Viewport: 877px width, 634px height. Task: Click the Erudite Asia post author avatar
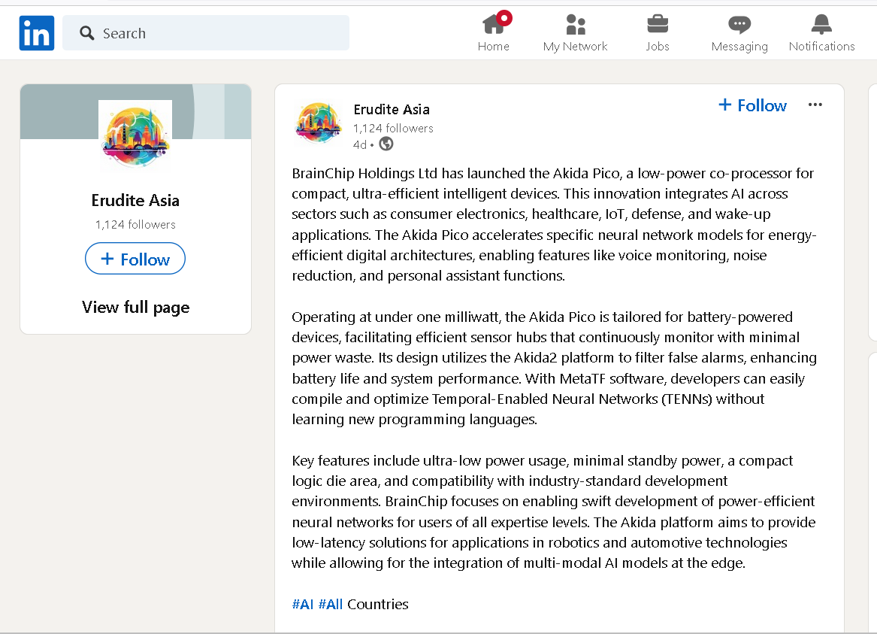[318, 123]
